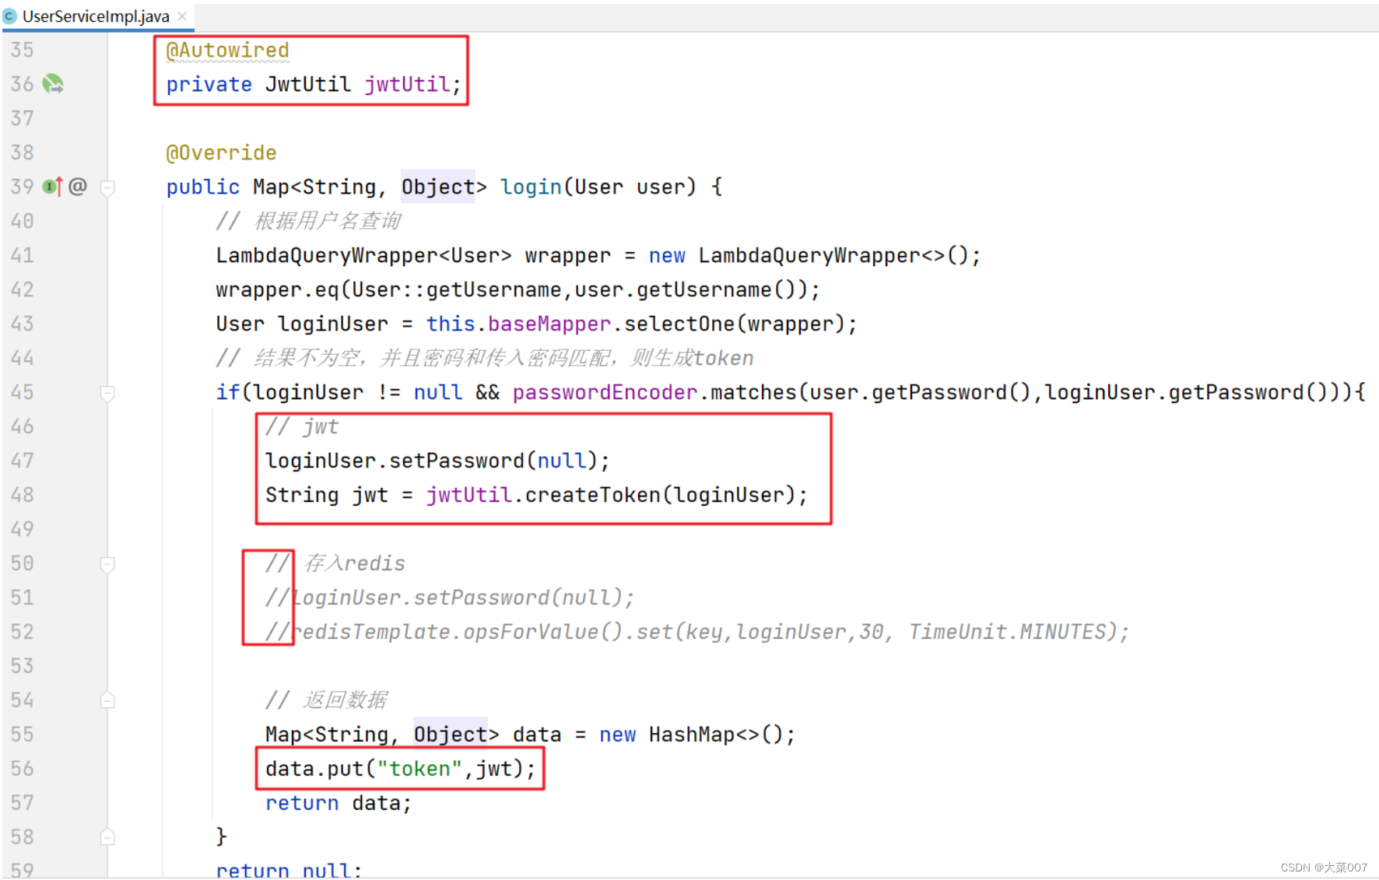Click the highlighted Object on line 39
1379x880 pixels.
[x=438, y=187]
